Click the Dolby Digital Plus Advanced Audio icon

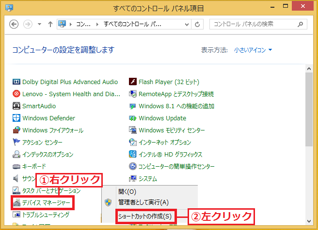pyautogui.click(x=16, y=82)
